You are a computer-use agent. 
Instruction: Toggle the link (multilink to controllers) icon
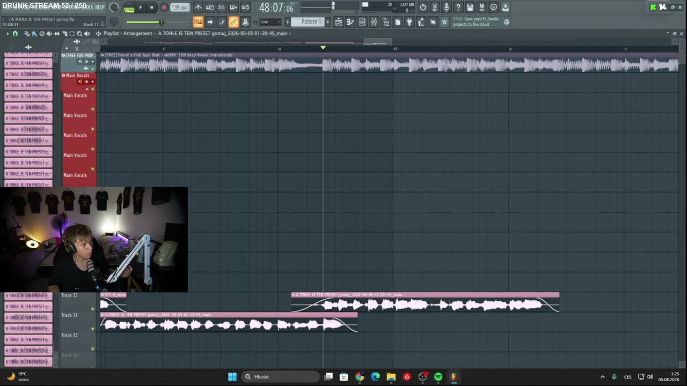[x=233, y=22]
